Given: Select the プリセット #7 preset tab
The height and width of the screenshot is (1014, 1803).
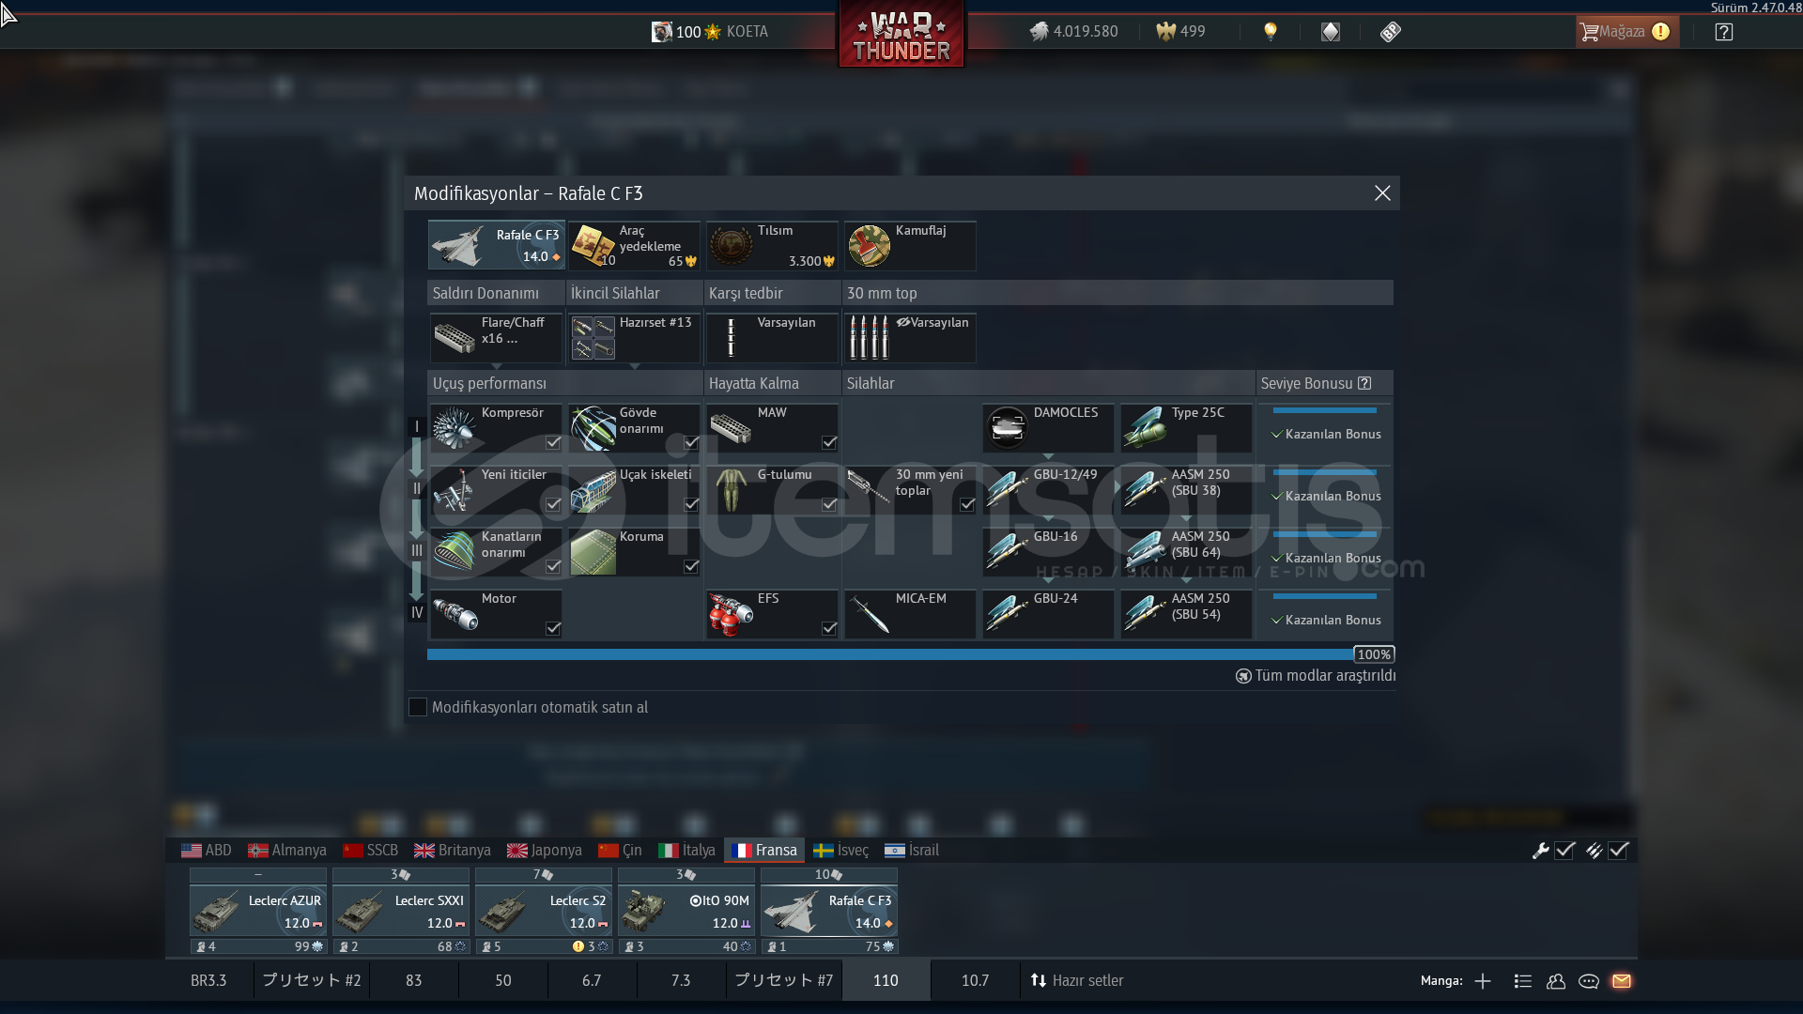Looking at the screenshot, I should (783, 980).
